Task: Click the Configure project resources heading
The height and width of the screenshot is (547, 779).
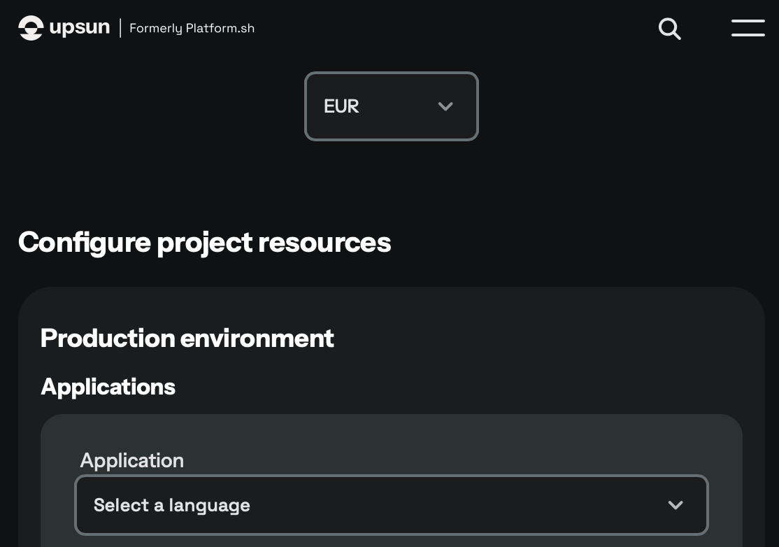Action: [x=204, y=243]
